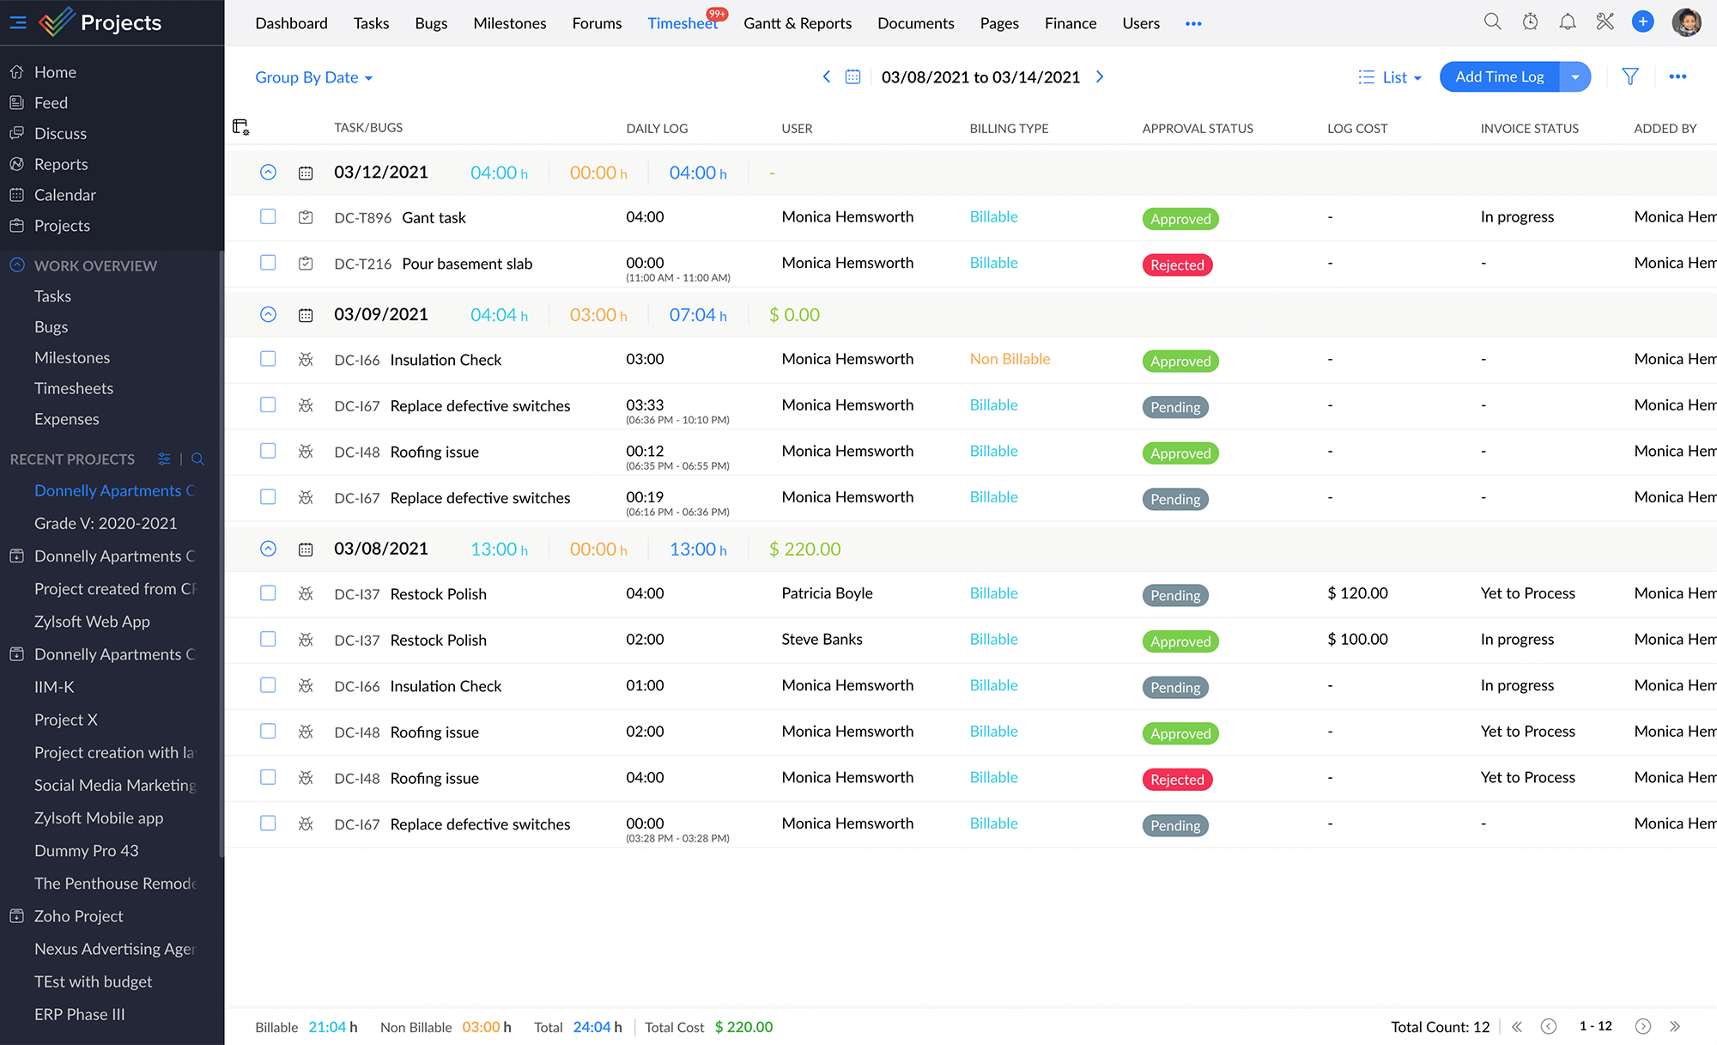
Task: Click the Timesheet navigation tab
Action: 684,22
